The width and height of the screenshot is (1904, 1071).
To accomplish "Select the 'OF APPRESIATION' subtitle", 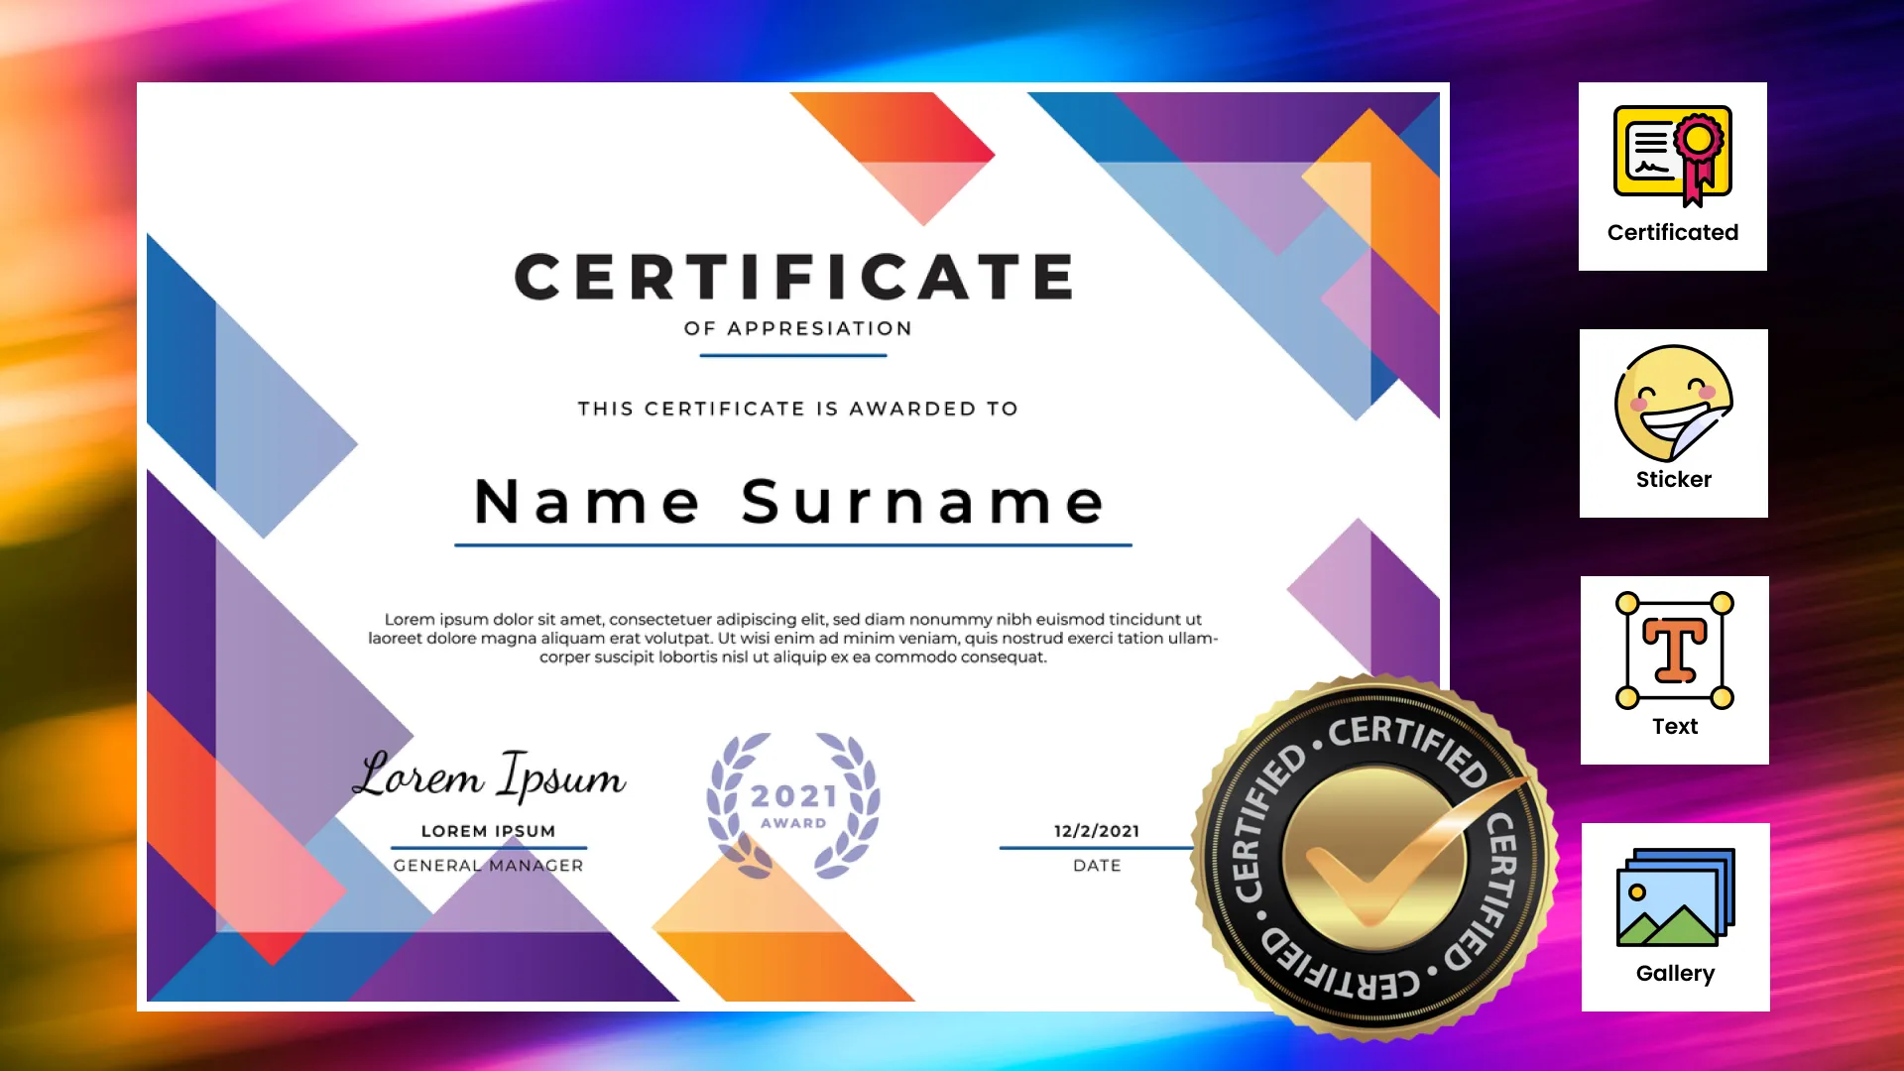I will pos(798,328).
